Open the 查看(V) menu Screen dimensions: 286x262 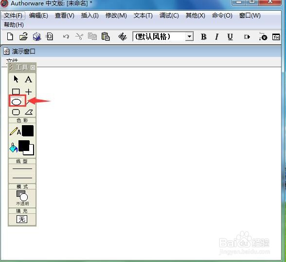click(65, 16)
